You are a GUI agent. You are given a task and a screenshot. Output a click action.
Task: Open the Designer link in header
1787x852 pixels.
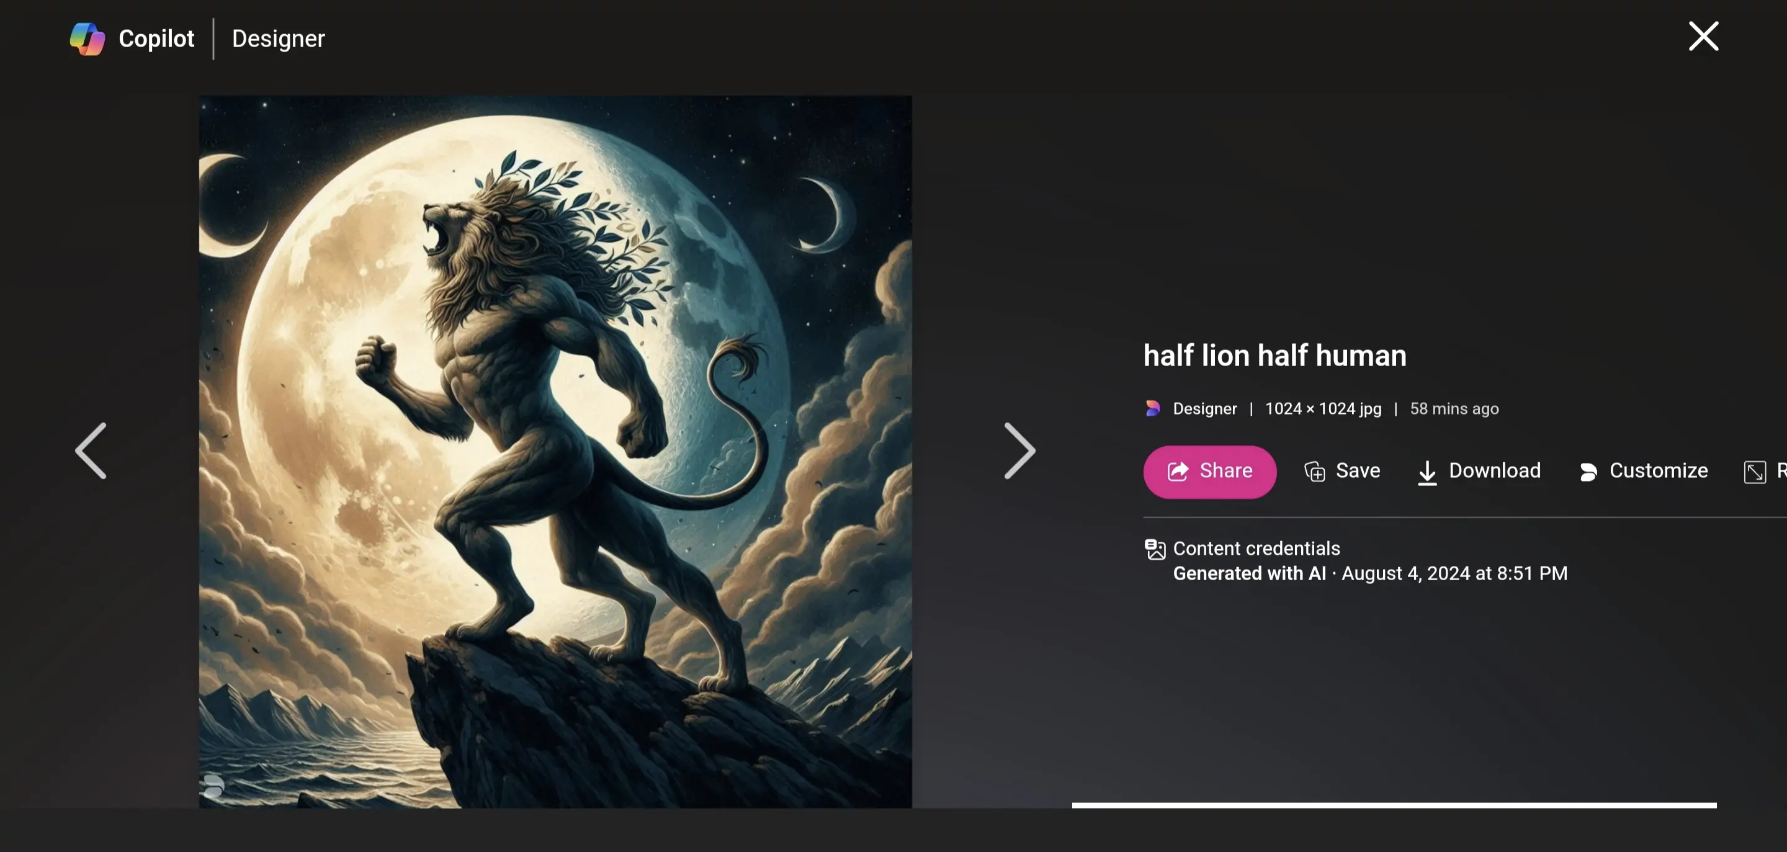click(278, 39)
